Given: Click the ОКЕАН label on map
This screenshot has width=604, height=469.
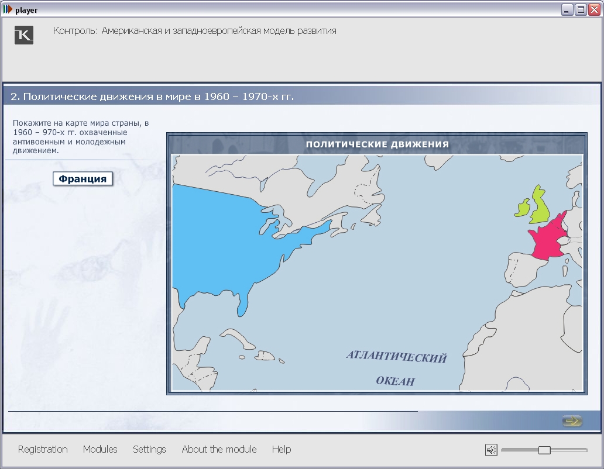Looking at the screenshot, I should [396, 381].
